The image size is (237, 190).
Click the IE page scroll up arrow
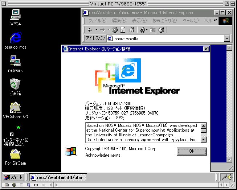(x=229, y=48)
